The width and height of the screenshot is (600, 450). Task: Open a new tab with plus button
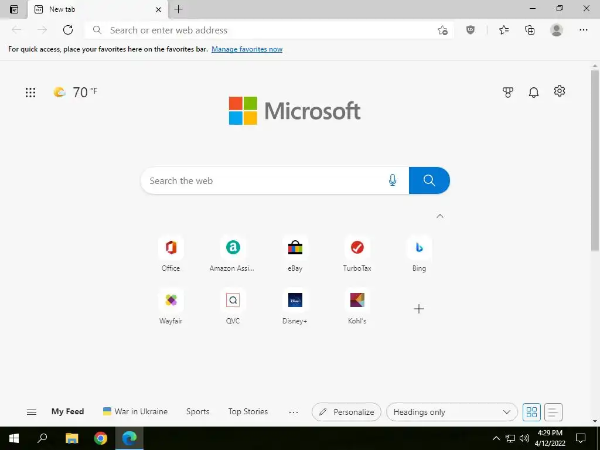178,9
